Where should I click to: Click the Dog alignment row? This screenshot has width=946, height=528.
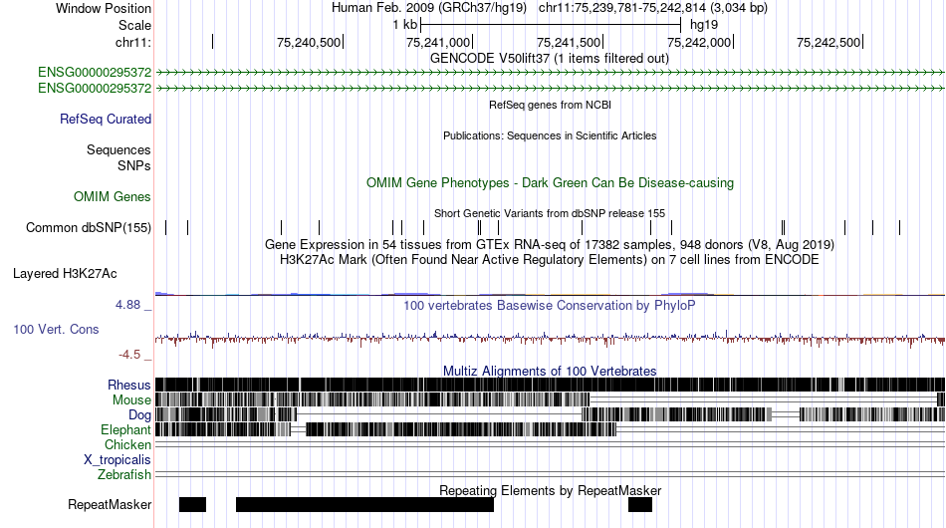[x=550, y=414]
